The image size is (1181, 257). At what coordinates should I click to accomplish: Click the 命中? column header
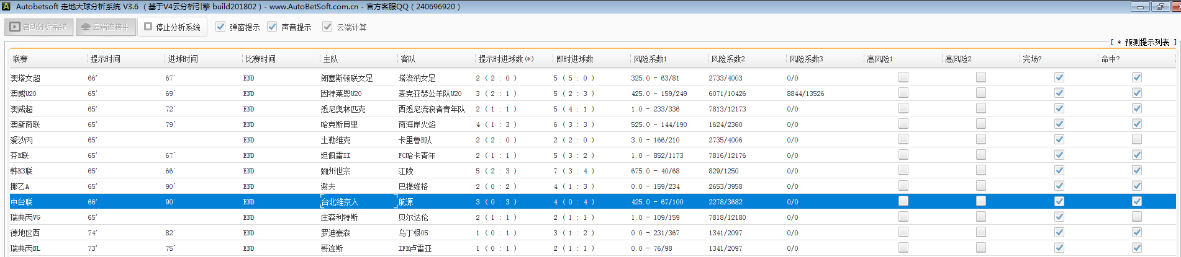(1110, 59)
